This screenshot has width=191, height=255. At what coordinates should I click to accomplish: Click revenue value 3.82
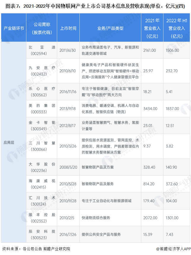pyautogui.click(x=169, y=146)
